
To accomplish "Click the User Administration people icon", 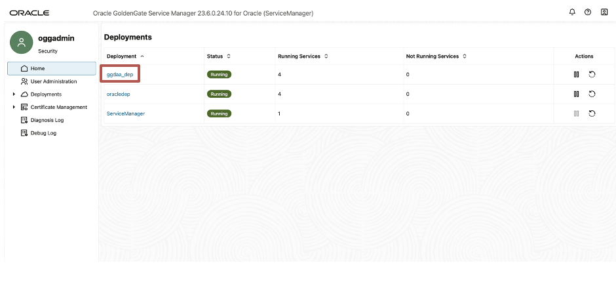I will (x=24, y=81).
